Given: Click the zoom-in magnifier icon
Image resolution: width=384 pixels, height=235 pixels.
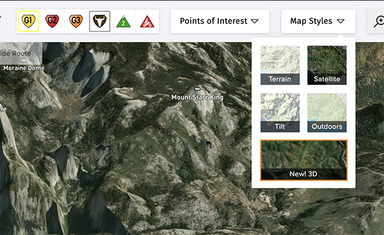Looking at the screenshot, I should pos(379,22).
